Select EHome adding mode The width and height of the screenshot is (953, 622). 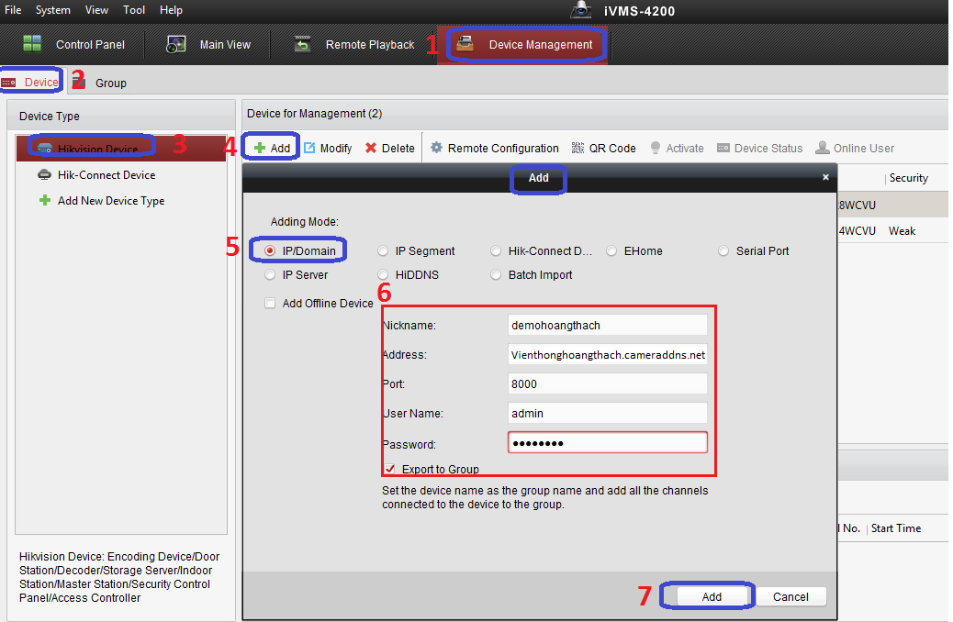[611, 250]
